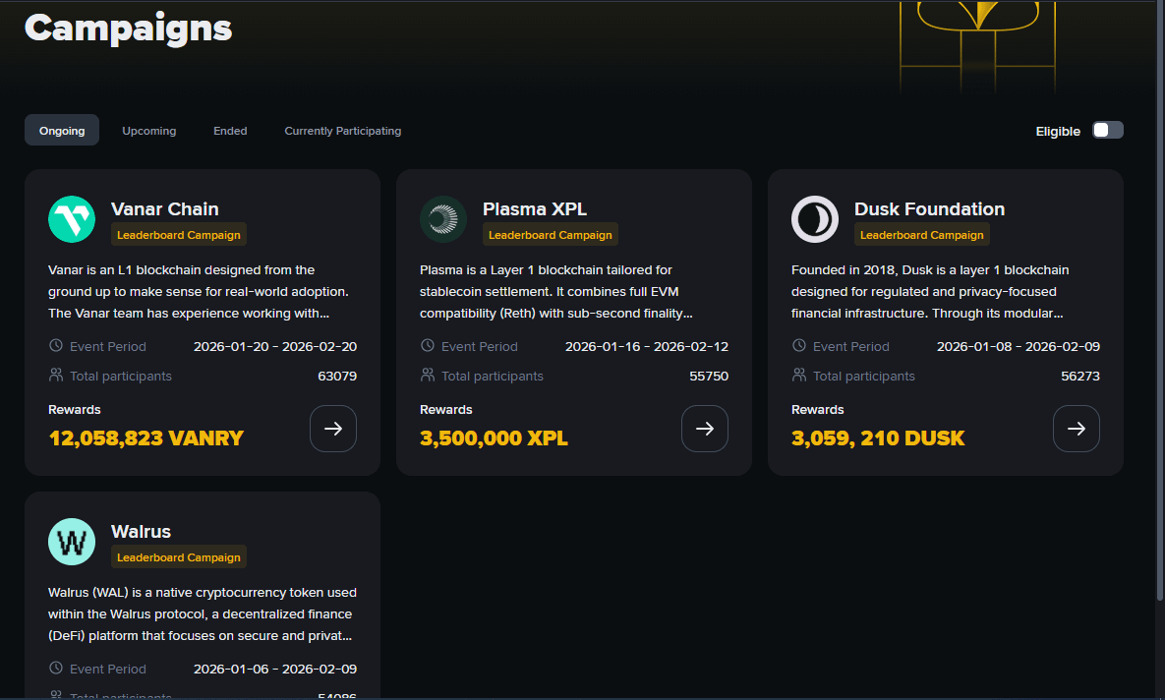Click Plasma period 2026-01-16 - 2026-02-12
This screenshot has width=1165, height=700.
[646, 346]
